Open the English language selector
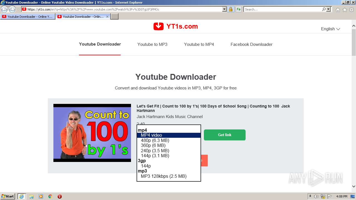Screen dimensions: 356x200 point(330,29)
